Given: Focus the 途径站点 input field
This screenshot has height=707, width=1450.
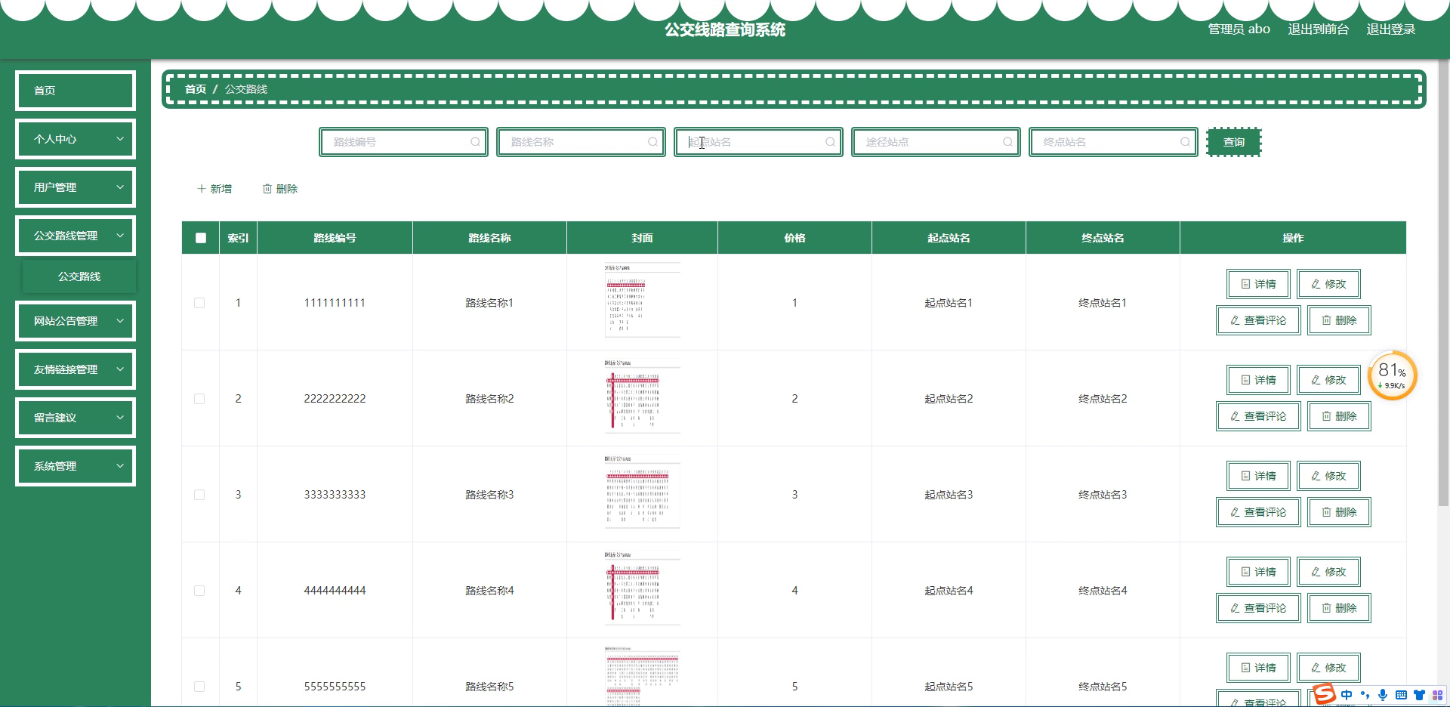Looking at the screenshot, I should pyautogui.click(x=936, y=142).
